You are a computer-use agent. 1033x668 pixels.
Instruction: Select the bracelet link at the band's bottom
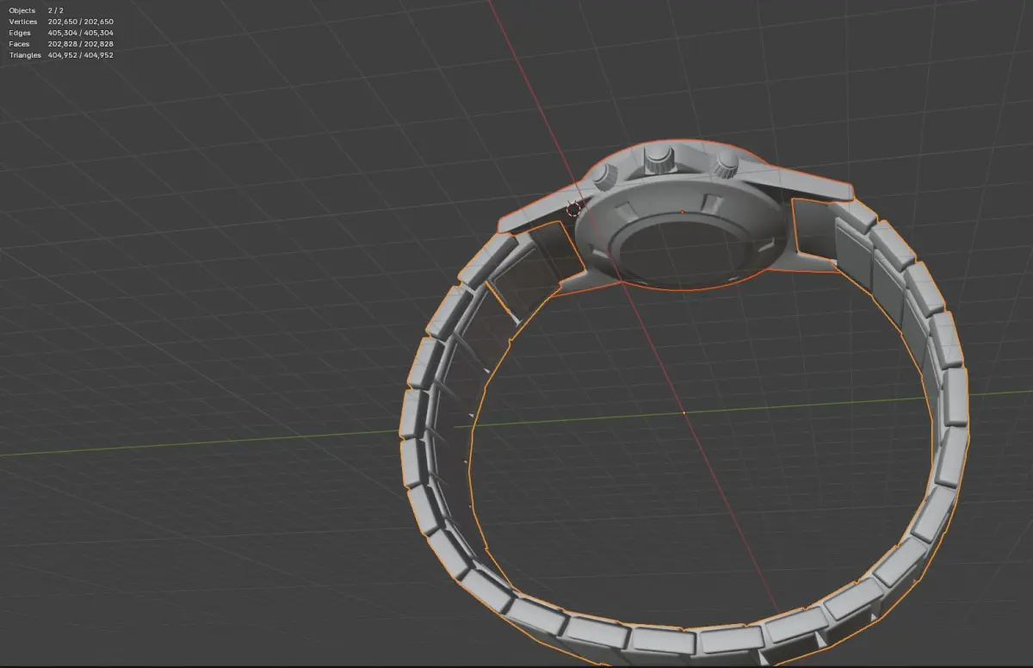click(x=663, y=642)
